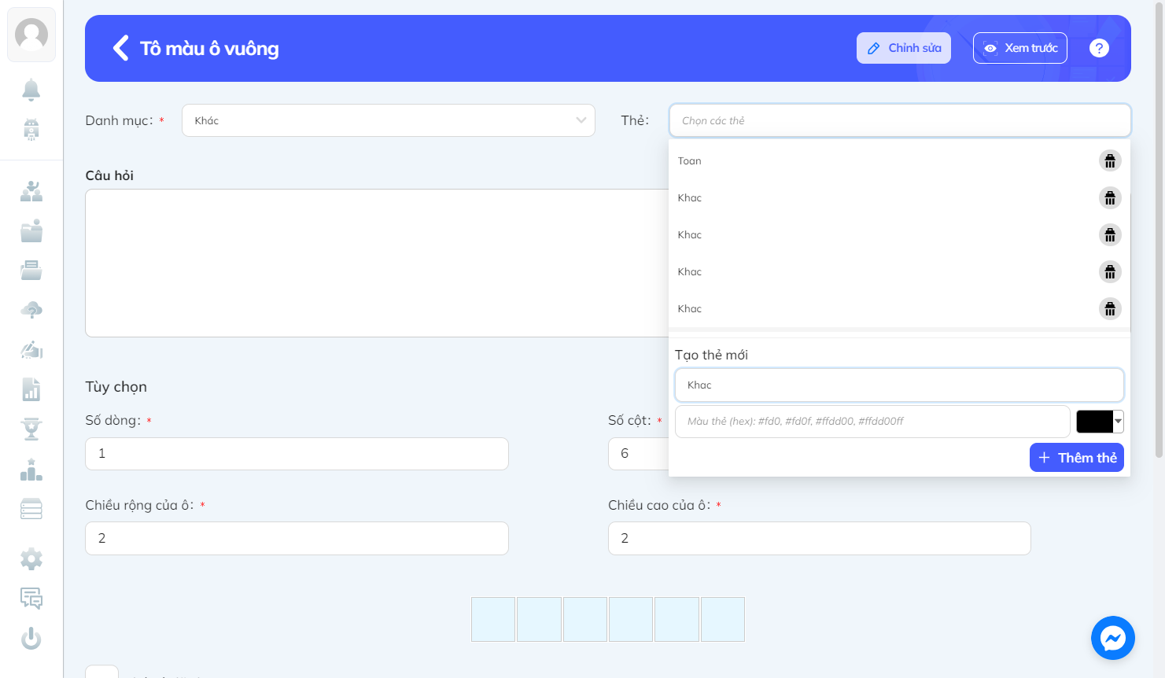Open the Messenger chat bubble

point(1113,638)
